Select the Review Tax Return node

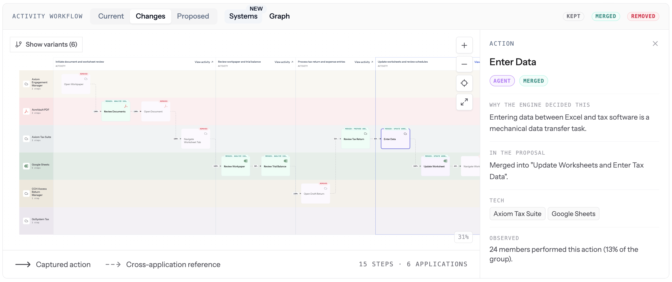[x=355, y=139]
